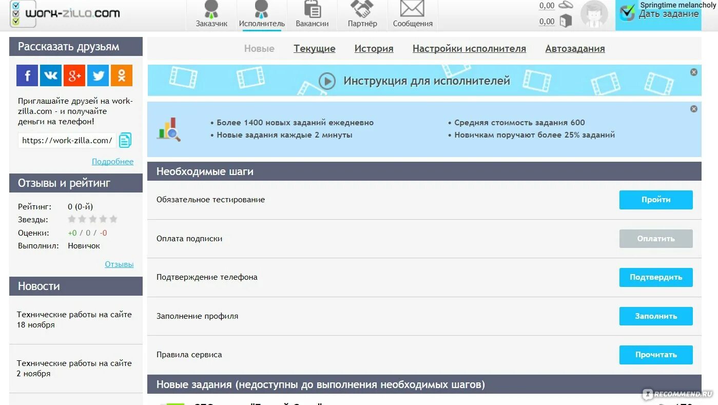Click Дать задание button
Viewport: 718px width, 405px height.
(x=658, y=15)
